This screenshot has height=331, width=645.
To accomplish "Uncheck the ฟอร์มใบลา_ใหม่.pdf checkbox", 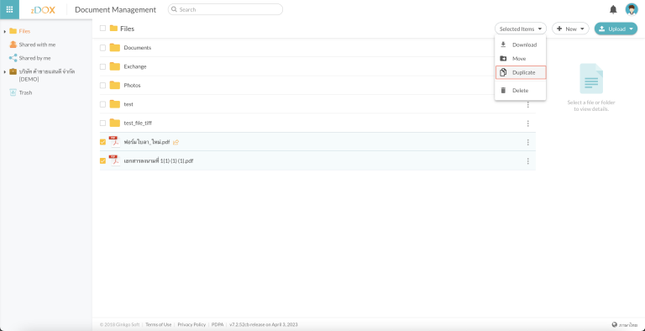I will coord(102,142).
